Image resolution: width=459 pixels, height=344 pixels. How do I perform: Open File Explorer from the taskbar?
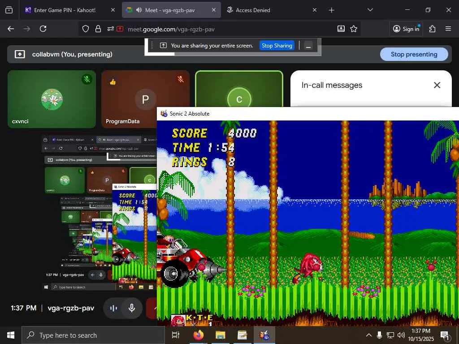221,335
